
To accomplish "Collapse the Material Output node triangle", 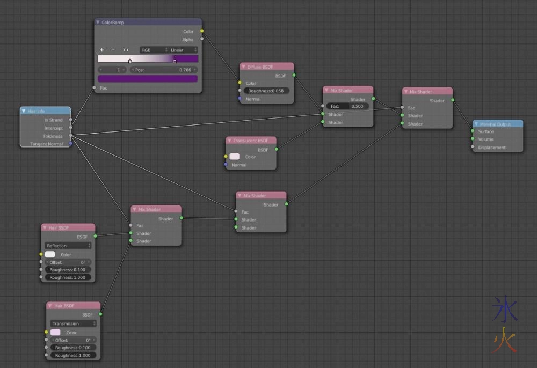I will point(476,124).
